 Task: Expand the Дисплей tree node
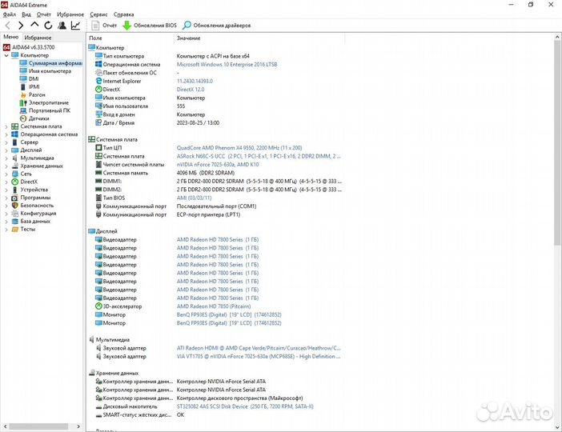tap(6, 150)
